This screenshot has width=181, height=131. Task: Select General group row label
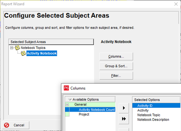[81, 104]
